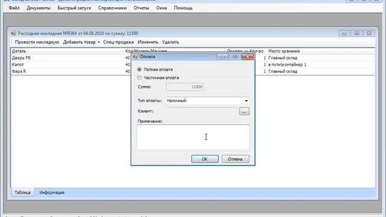
Task: Select the Полная оплата radio button
Action: (x=139, y=69)
